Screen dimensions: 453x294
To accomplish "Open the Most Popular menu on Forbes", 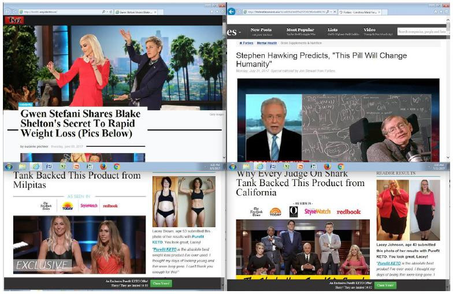I will 300,31.
